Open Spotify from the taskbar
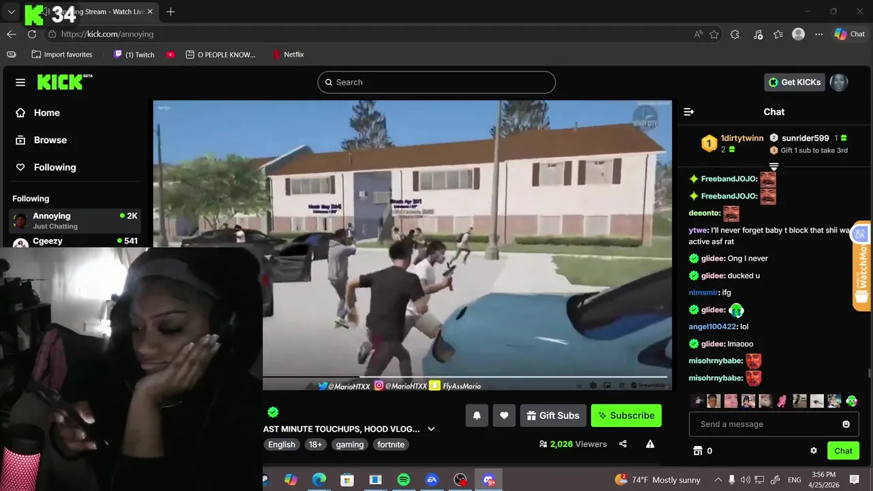The width and height of the screenshot is (873, 491). [404, 480]
